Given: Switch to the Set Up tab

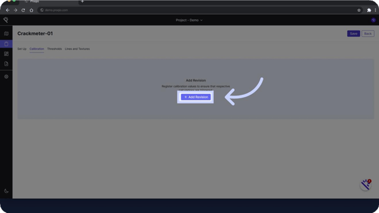Looking at the screenshot, I should (x=21, y=49).
